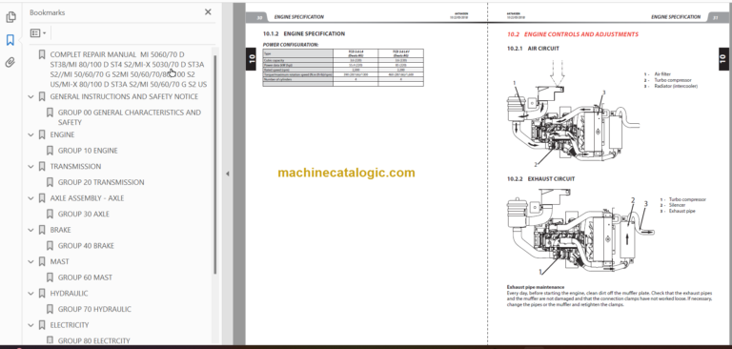Screen dimensions: 732x349
Task: Select the BRAKE bookmark
Action: 61,230
